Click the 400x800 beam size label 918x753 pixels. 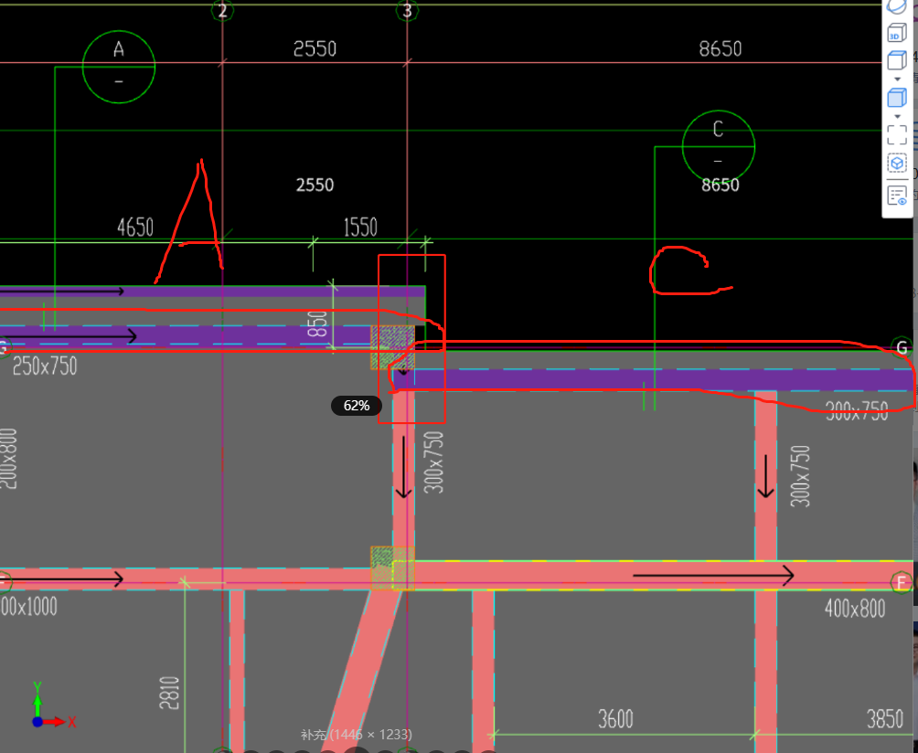tap(855, 609)
